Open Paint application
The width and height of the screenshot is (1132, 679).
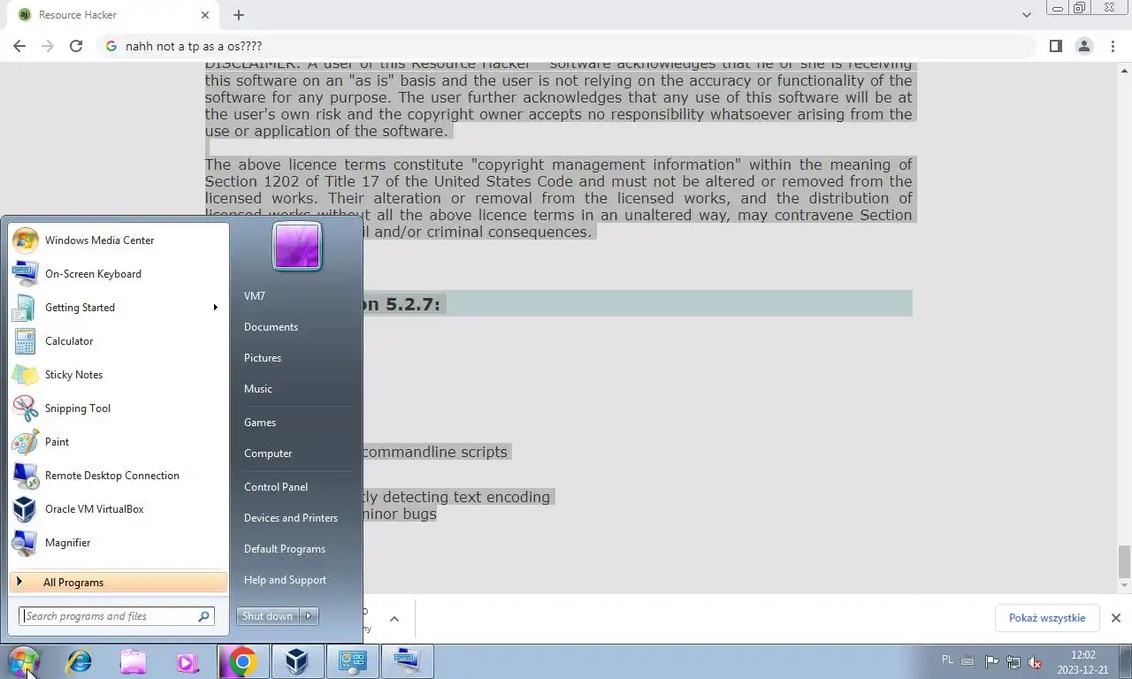tap(119, 442)
